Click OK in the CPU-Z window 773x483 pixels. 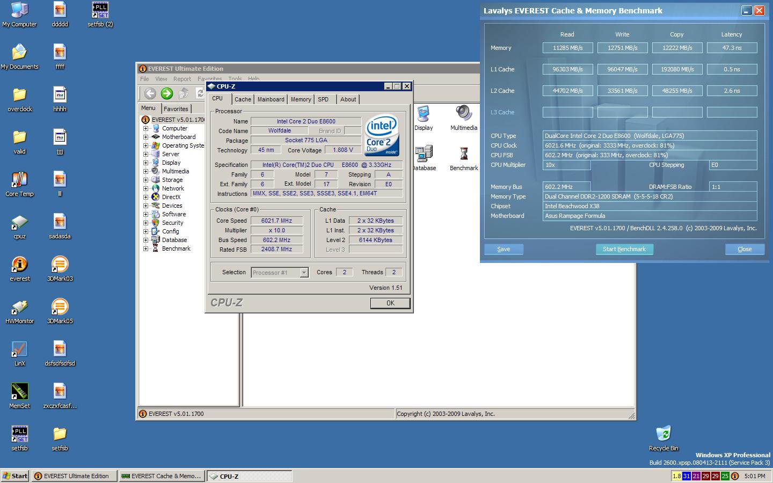tap(390, 303)
